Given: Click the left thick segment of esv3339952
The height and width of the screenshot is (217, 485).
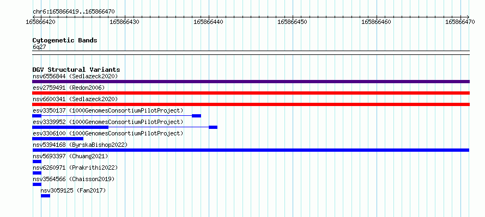Looking at the screenshot, I should point(70,127).
